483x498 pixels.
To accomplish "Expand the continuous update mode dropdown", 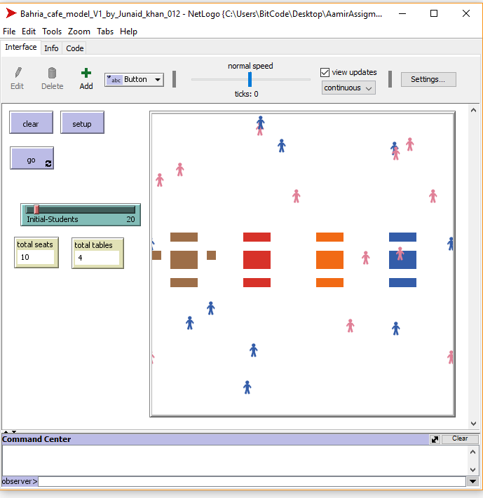I will tap(348, 88).
